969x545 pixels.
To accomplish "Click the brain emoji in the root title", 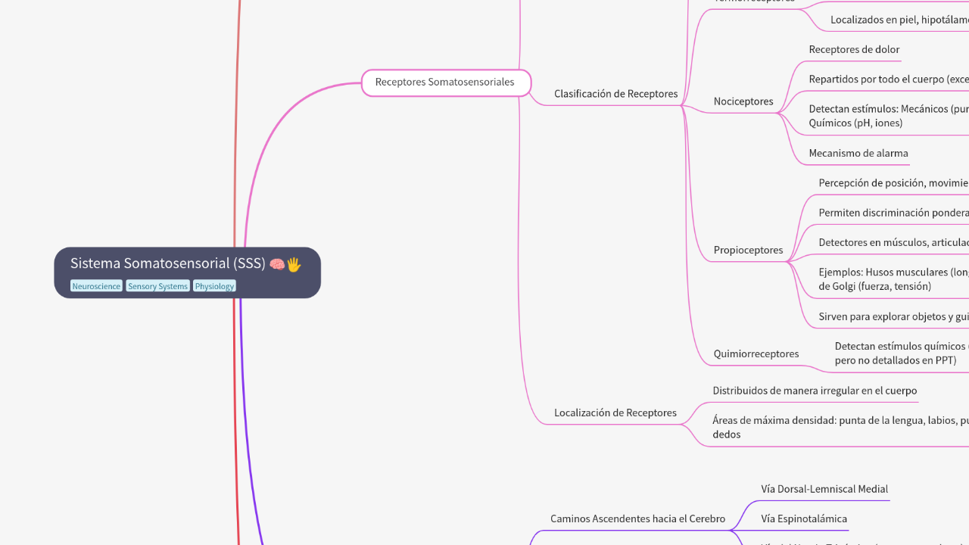I will click(277, 264).
